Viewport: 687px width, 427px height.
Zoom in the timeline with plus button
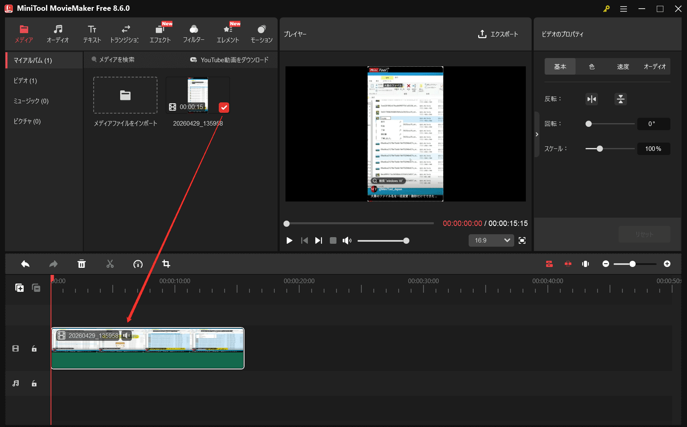[x=667, y=264]
